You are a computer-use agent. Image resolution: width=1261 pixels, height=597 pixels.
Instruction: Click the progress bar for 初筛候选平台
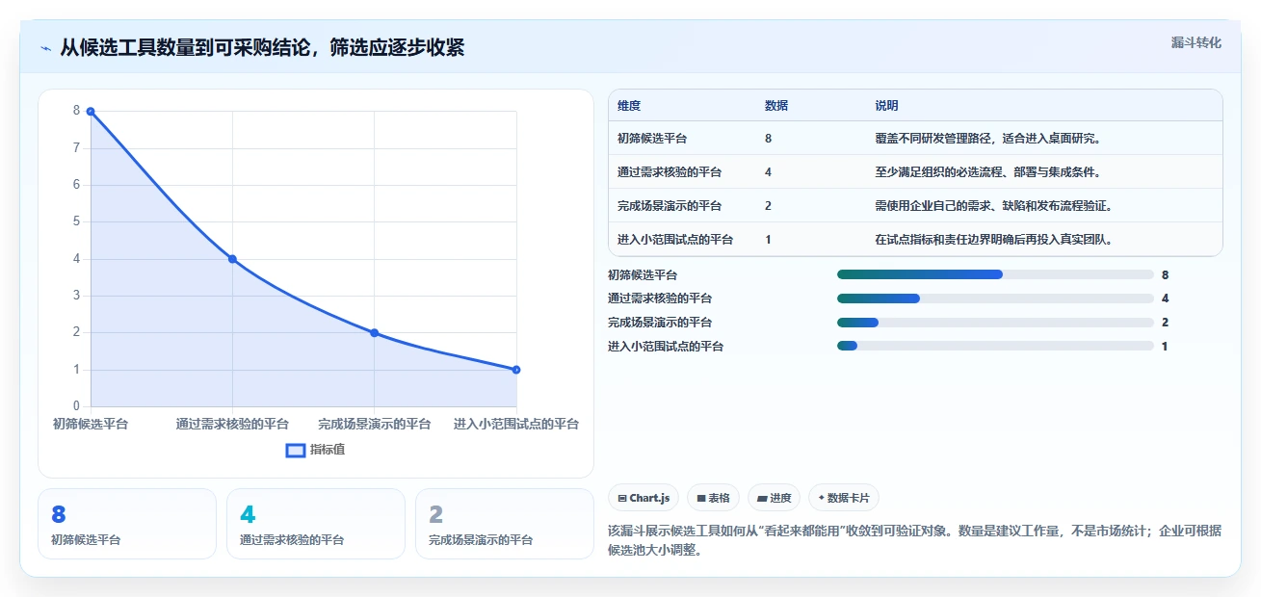click(x=995, y=274)
